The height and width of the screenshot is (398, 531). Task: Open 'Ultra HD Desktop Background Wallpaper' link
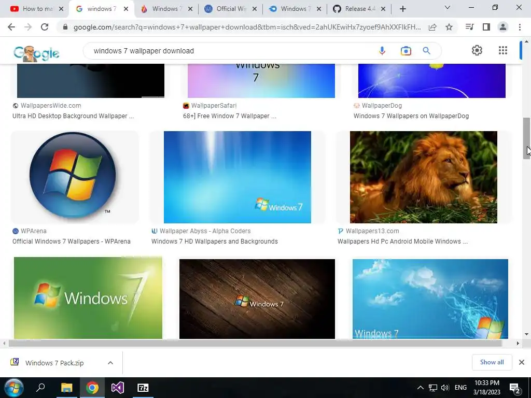(x=73, y=116)
